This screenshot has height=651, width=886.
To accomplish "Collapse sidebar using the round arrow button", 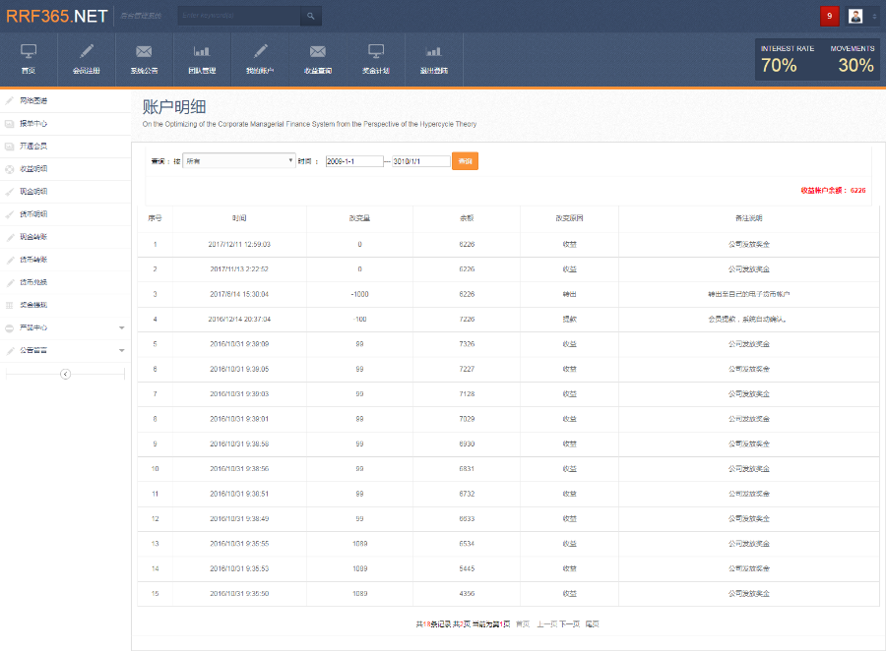I will (x=65, y=374).
